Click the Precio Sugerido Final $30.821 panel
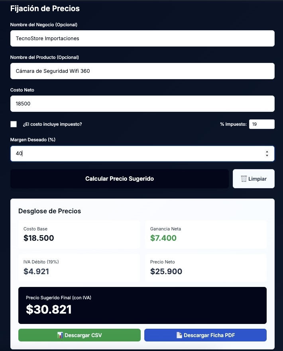Screen dimensions: 283x351 tap(142, 305)
